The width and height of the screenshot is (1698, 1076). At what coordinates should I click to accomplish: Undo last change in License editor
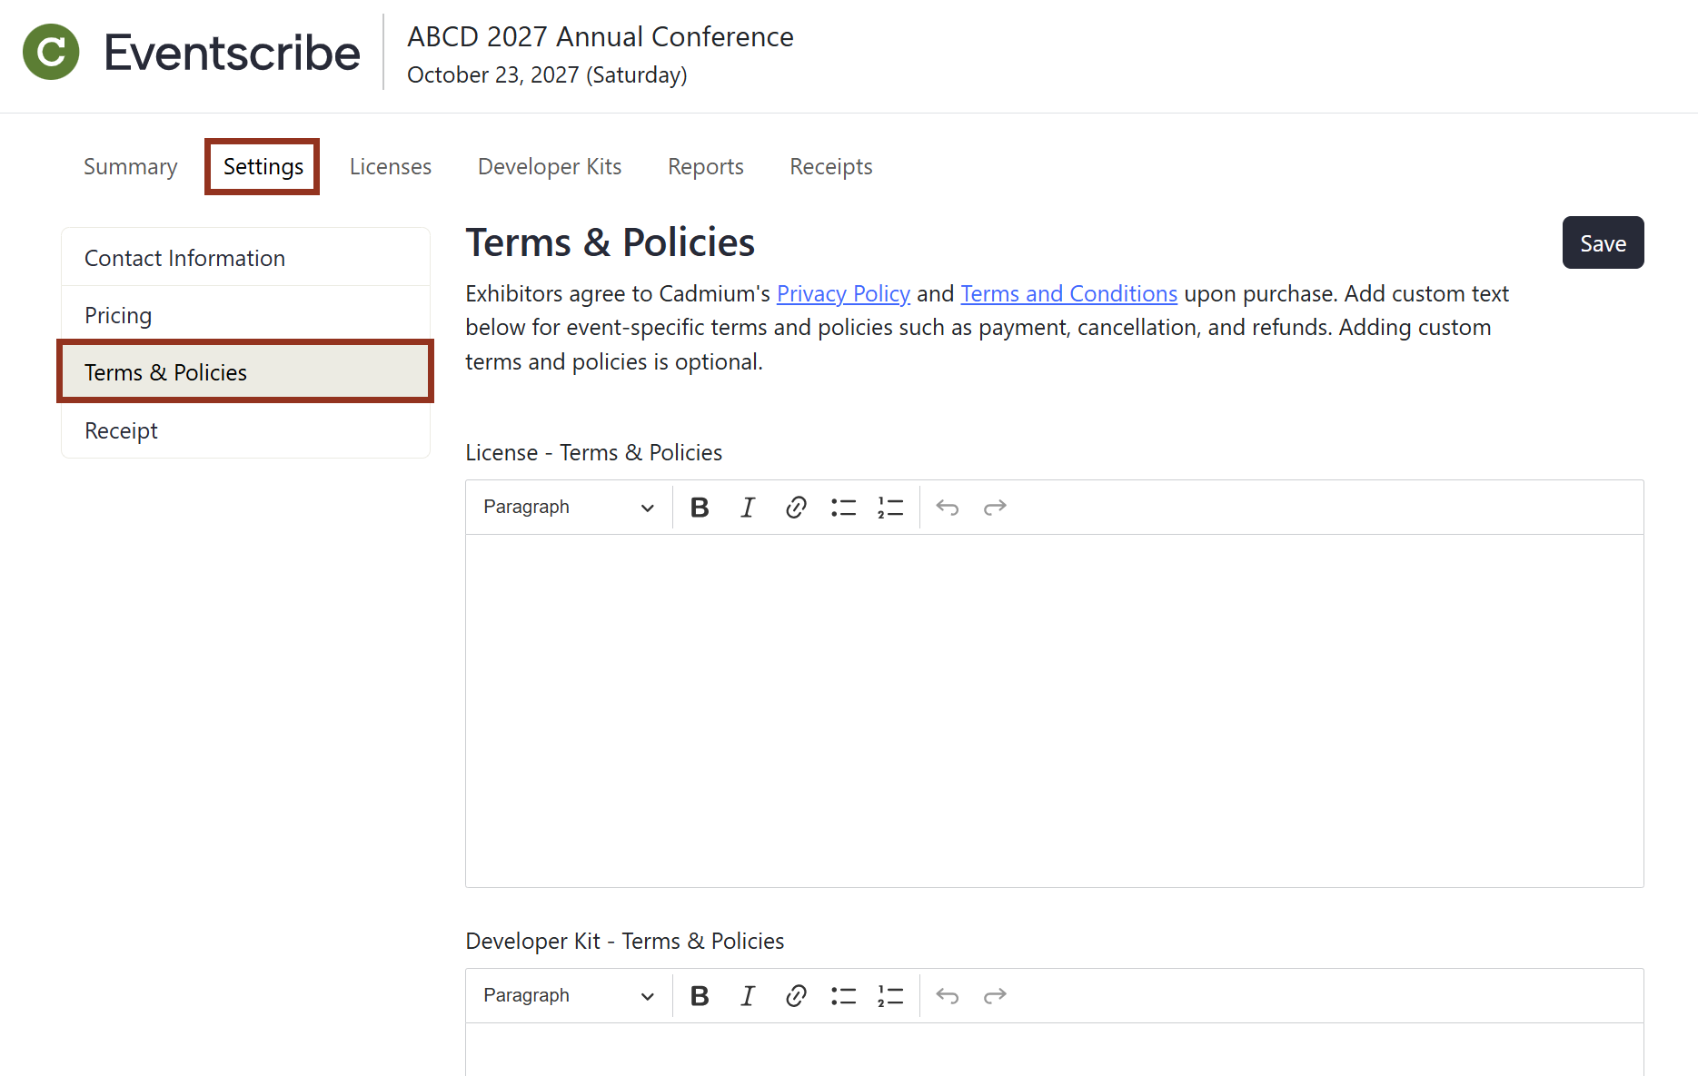point(947,507)
